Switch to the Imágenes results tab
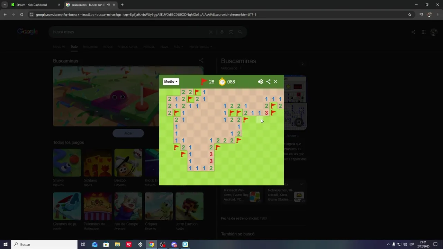This screenshot has height=249, width=443. click(90, 47)
